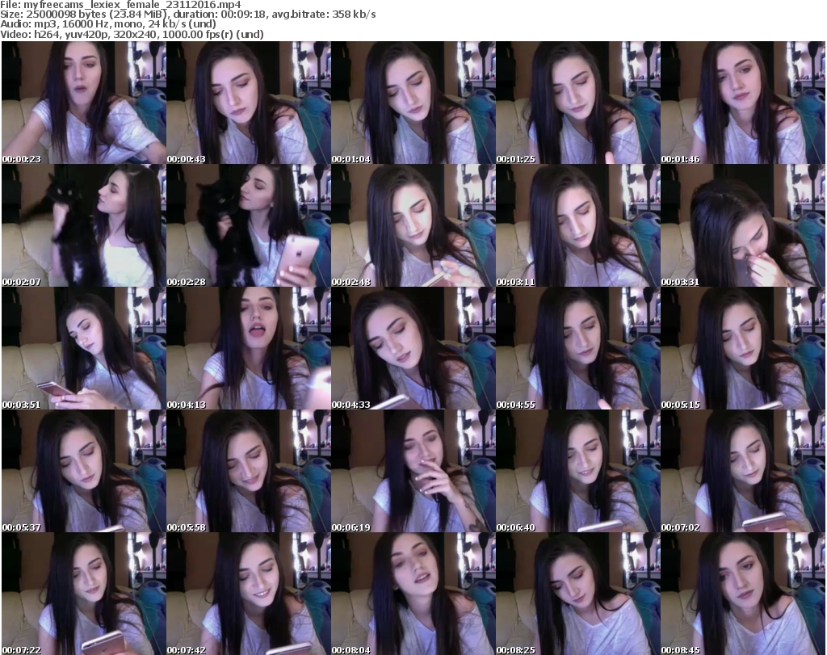Viewport: 827px width, 655px height.
Task: Click the thumbnail stamped 00:00:23
Action: coord(84,103)
